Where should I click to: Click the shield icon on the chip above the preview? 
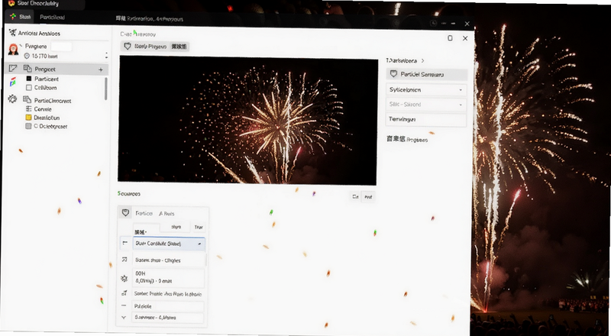click(x=128, y=46)
